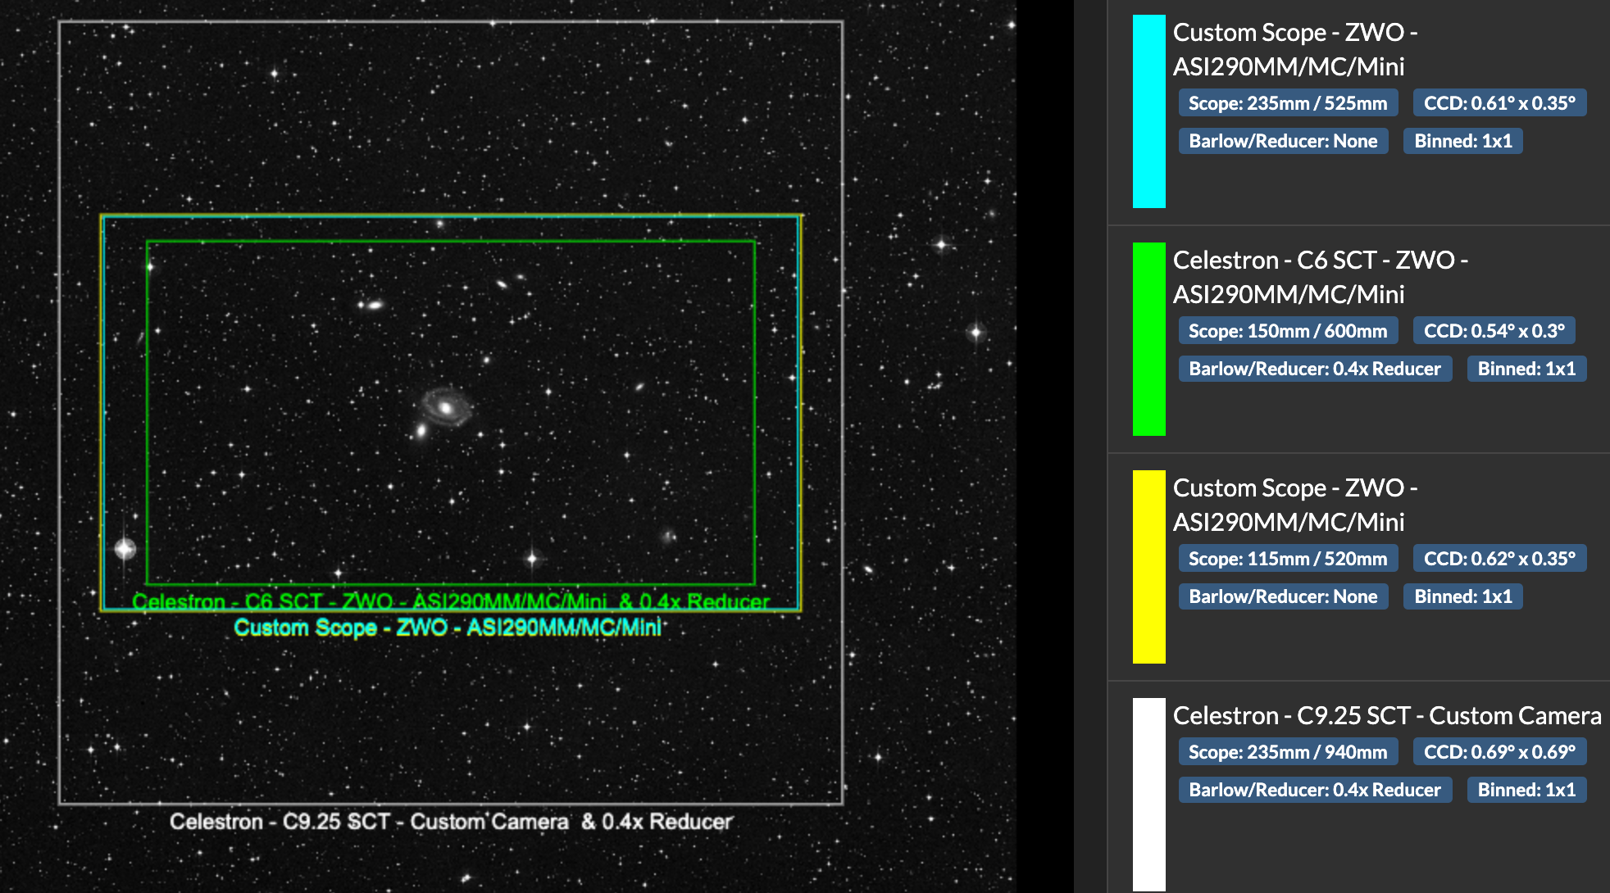Click the yellow color swatch for Custom Scope

click(x=1148, y=567)
